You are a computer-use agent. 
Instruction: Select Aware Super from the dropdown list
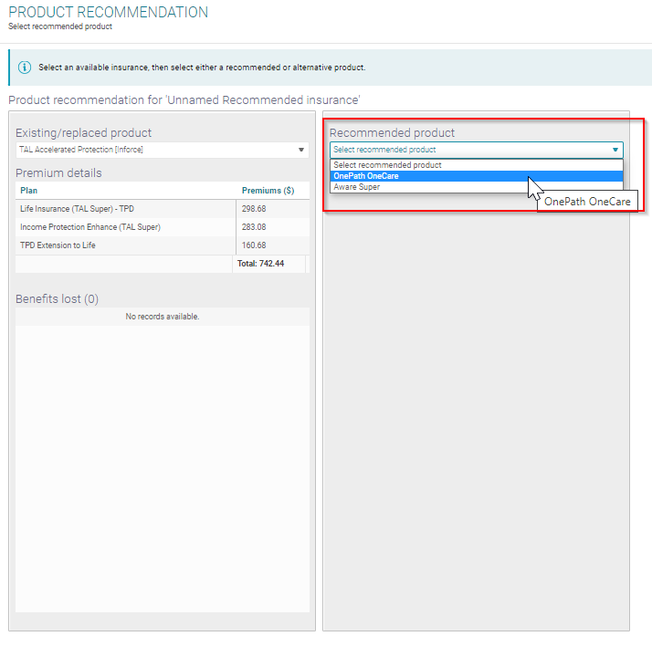[x=477, y=187]
